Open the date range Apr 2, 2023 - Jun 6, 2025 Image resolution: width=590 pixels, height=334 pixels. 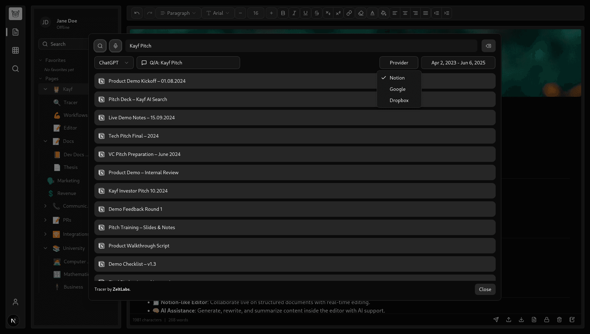[458, 63]
